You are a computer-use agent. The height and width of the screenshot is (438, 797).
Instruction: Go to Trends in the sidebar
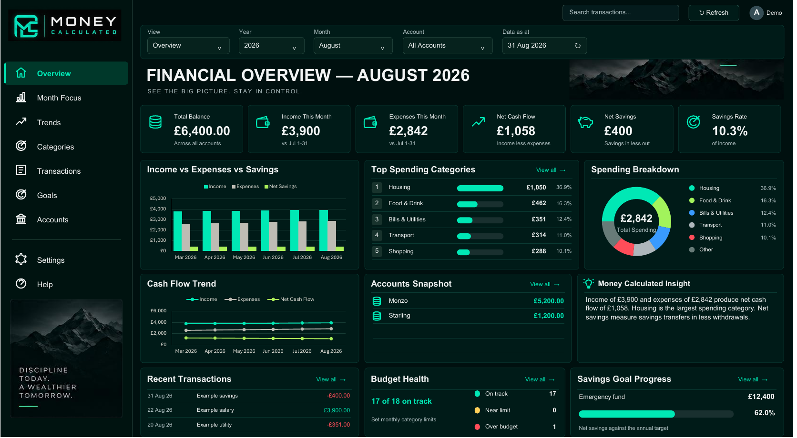click(x=66, y=122)
